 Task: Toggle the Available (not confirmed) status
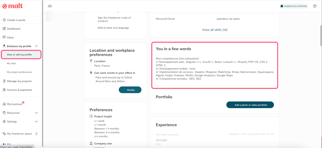(x=294, y=6)
